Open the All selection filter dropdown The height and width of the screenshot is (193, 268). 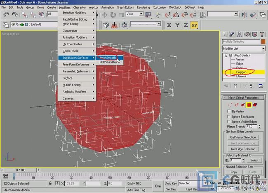click(52, 14)
